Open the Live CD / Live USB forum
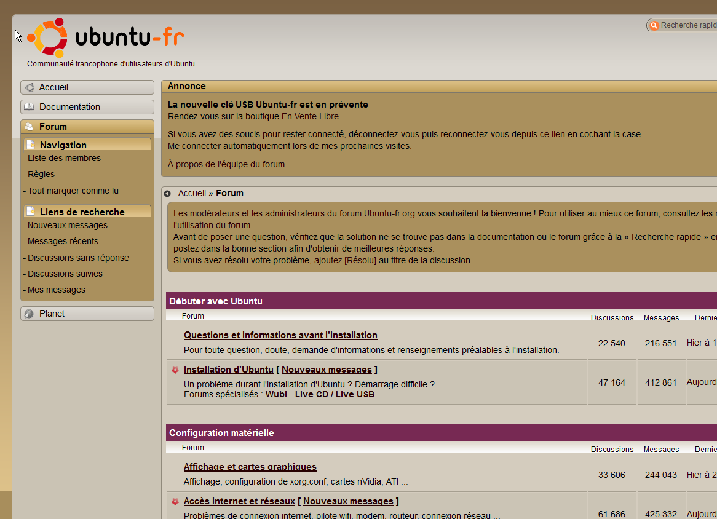The width and height of the screenshot is (717, 519). (x=335, y=394)
